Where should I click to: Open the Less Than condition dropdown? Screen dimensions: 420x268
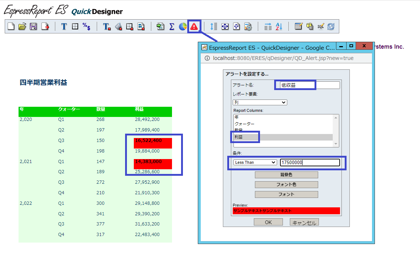point(255,162)
